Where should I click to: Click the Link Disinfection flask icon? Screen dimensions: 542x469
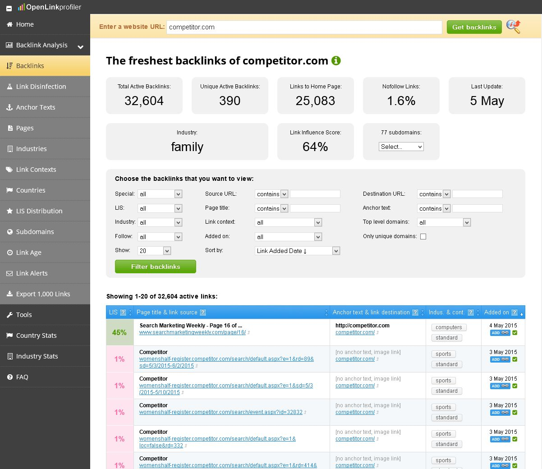tap(9, 87)
